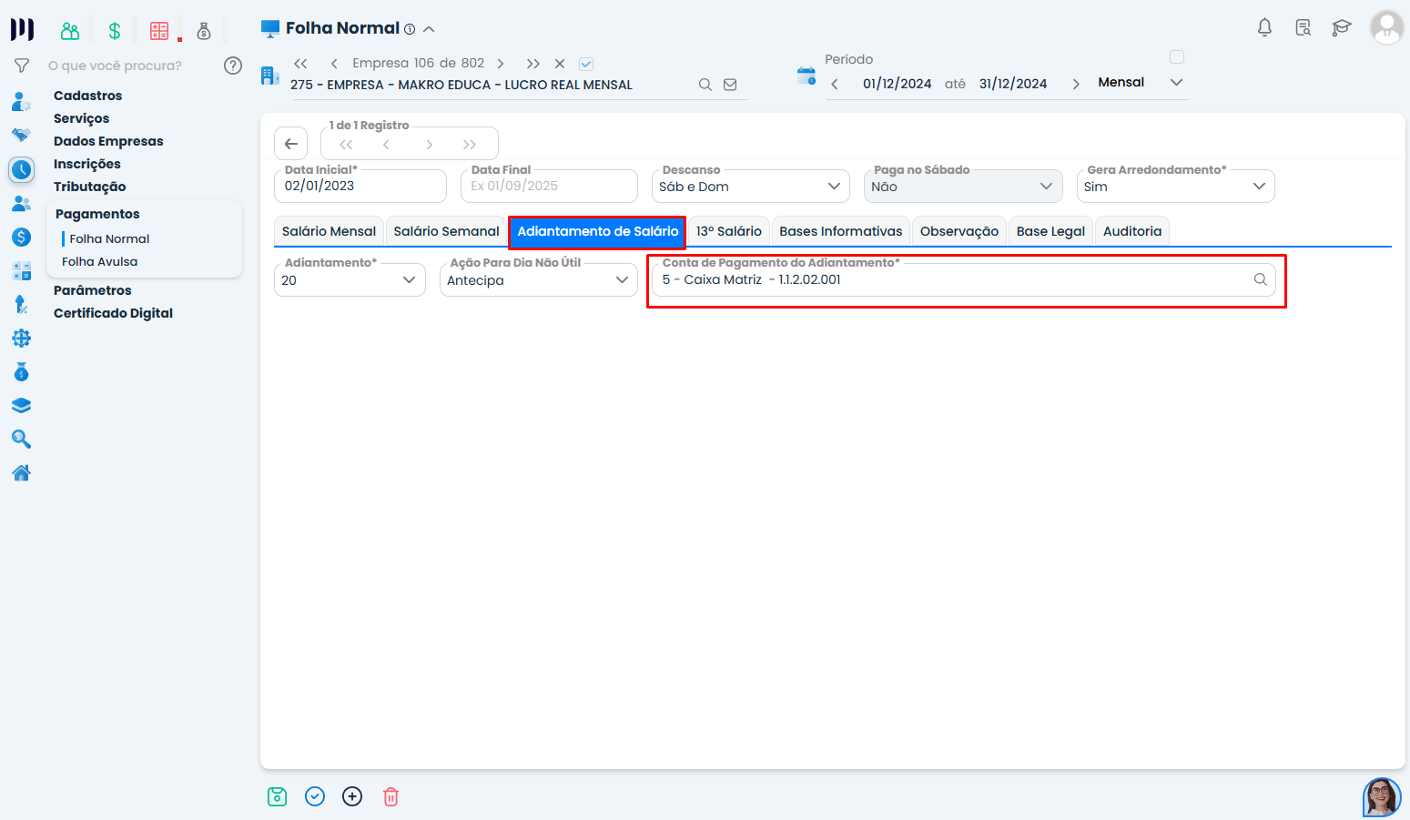This screenshot has width=1410, height=820.
Task: Open the Descanso dropdown
Action: point(750,187)
